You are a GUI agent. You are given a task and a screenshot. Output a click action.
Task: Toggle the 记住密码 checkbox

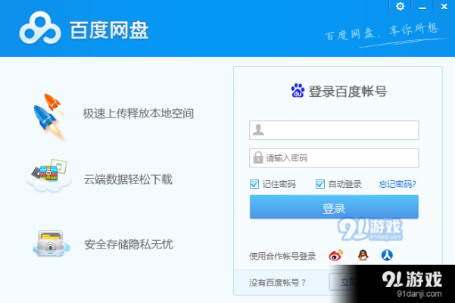point(254,184)
